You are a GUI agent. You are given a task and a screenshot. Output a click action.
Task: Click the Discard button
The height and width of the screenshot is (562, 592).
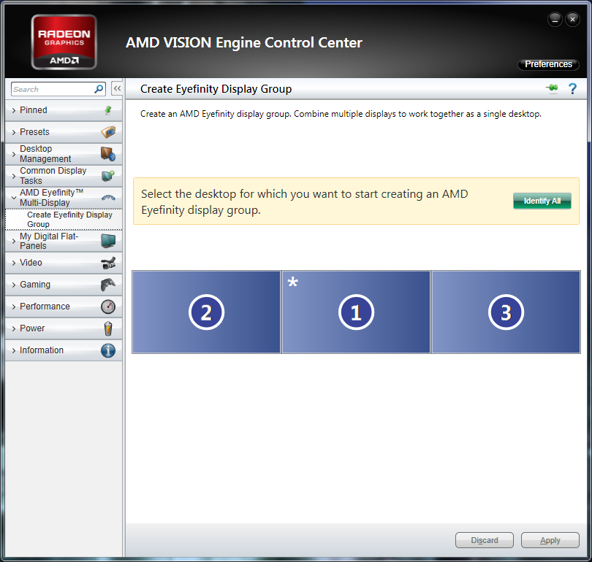tap(485, 540)
